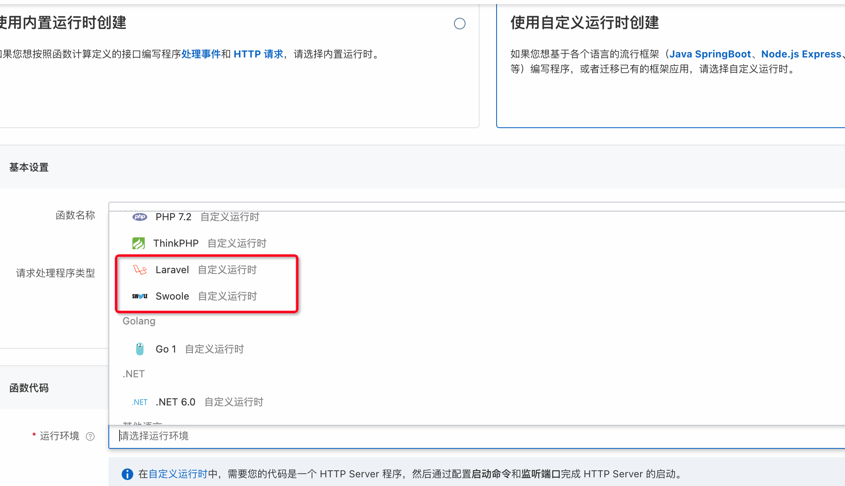Click the .NET group label
Image resolution: width=845 pixels, height=486 pixels.
coord(134,374)
